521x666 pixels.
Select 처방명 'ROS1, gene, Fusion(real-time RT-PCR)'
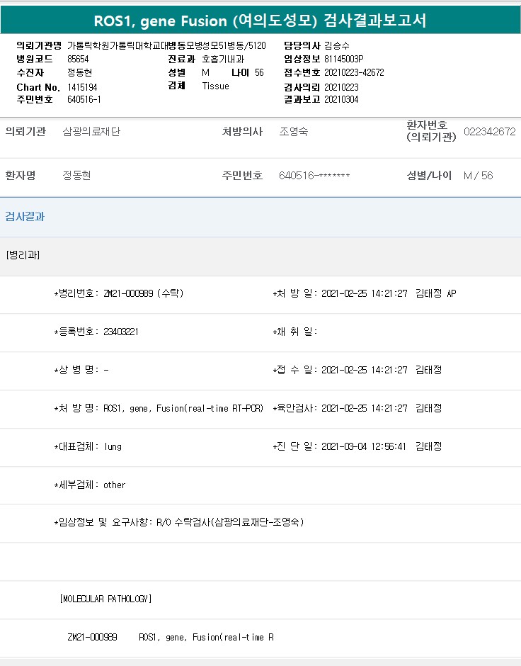click(183, 408)
